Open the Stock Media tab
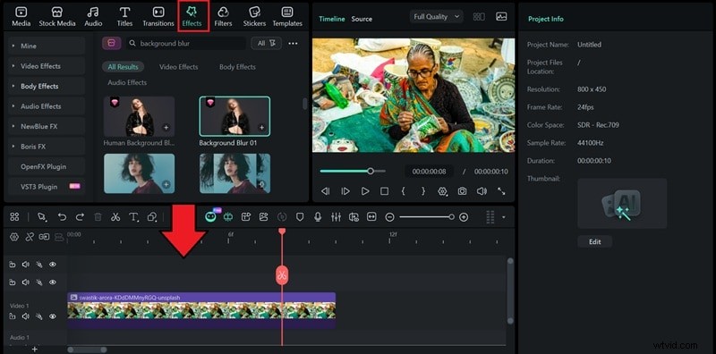 pyautogui.click(x=57, y=17)
